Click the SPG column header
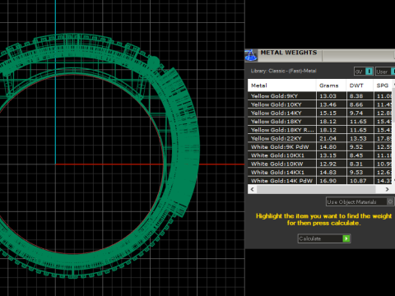 [x=383, y=86]
